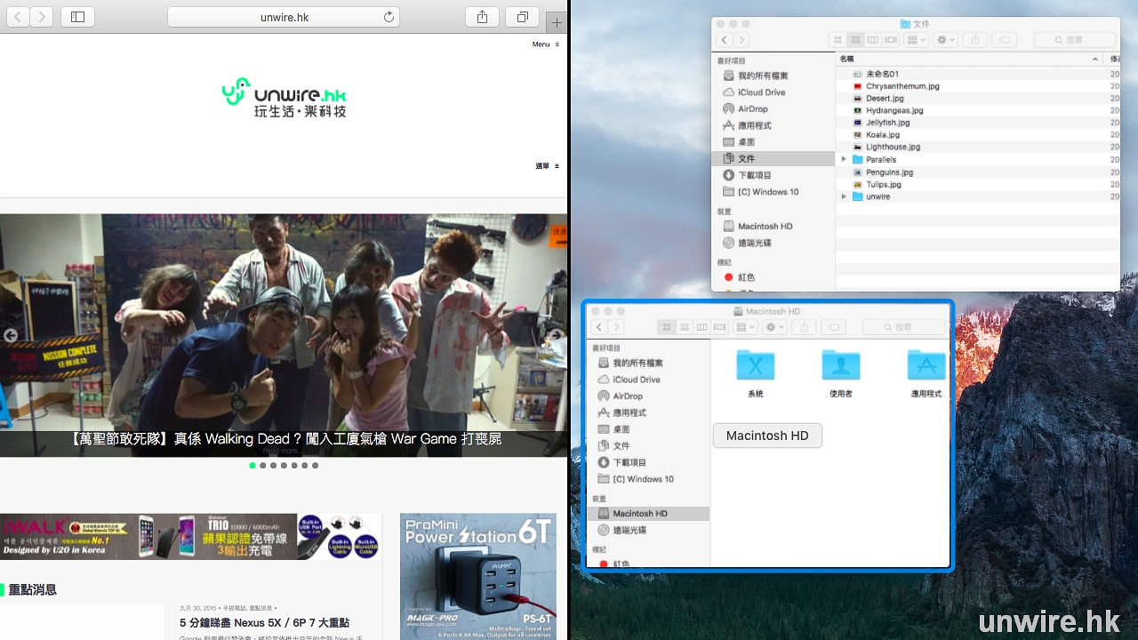Show the Safari sidebar
1138x640 pixels.
(x=77, y=17)
